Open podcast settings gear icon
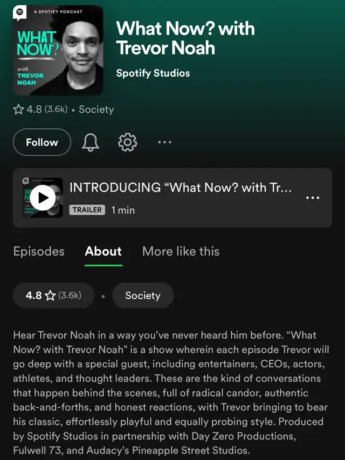Screen dimensions: 345x460 pos(127,142)
